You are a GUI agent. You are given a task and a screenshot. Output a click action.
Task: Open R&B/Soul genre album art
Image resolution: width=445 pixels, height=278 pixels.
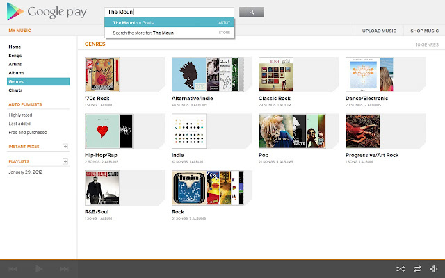[102, 188]
